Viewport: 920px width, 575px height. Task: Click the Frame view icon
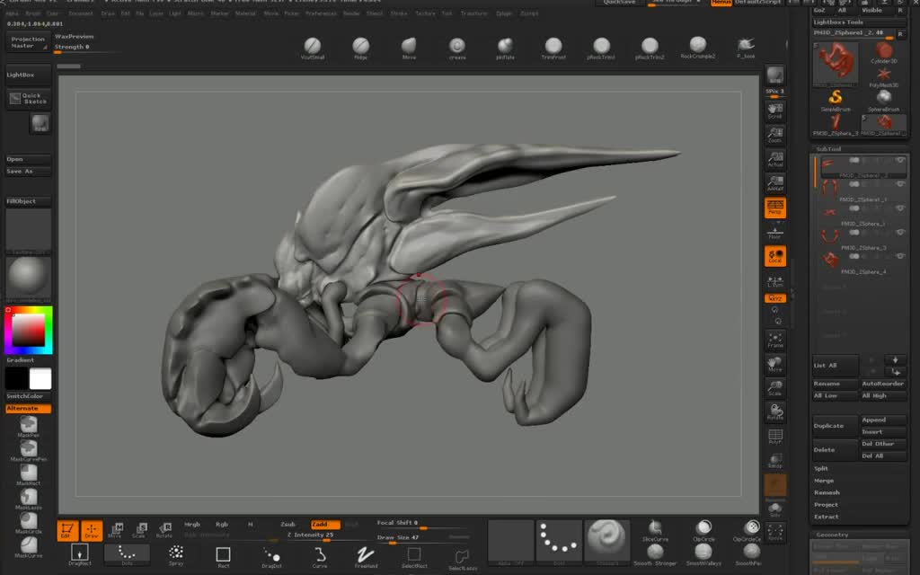click(775, 339)
